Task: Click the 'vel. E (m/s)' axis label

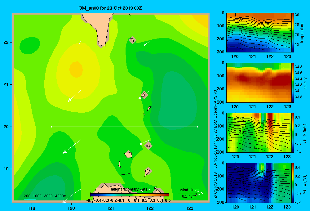Action: click(x=304, y=184)
